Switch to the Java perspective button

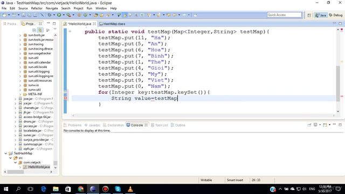pyautogui.click(x=321, y=15)
